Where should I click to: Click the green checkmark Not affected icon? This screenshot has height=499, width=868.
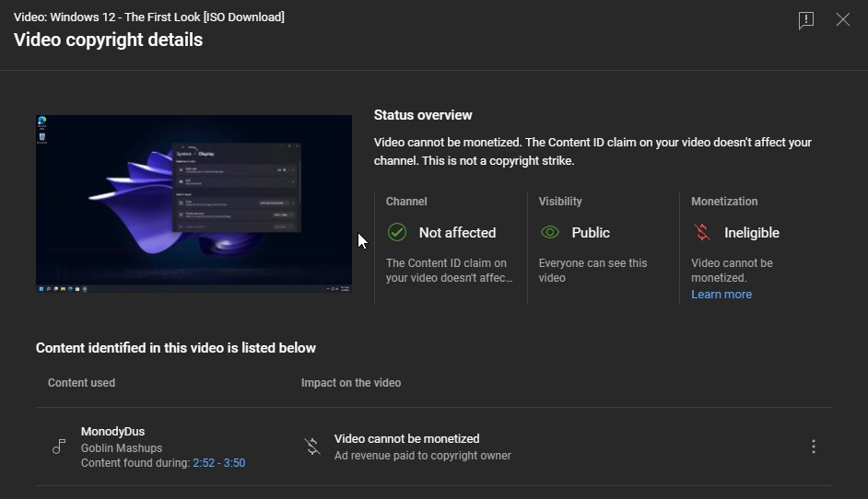[397, 232]
